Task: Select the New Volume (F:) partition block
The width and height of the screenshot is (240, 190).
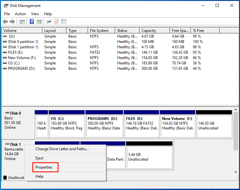Action: pyautogui.click(x=178, y=124)
